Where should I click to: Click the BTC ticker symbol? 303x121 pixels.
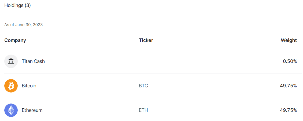(x=143, y=86)
